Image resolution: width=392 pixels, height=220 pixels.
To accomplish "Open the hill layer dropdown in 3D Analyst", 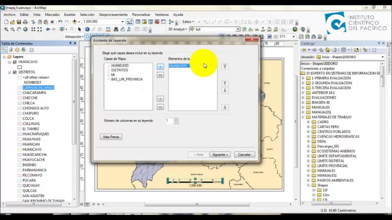I will (238, 29).
